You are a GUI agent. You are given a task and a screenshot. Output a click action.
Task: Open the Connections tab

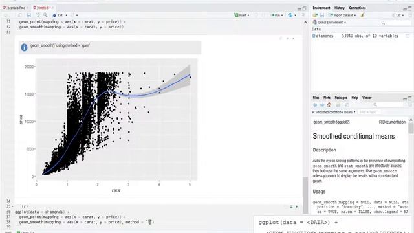click(x=357, y=8)
